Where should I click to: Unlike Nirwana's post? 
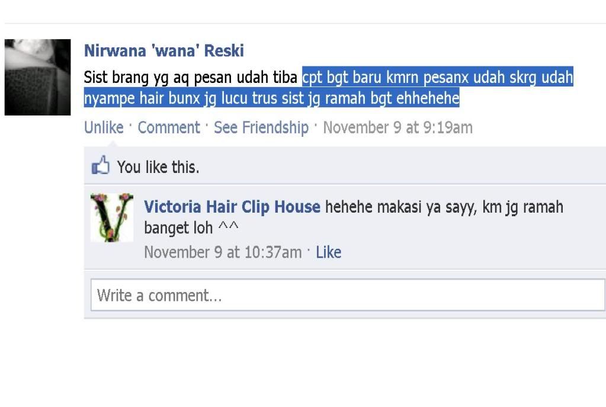[104, 127]
